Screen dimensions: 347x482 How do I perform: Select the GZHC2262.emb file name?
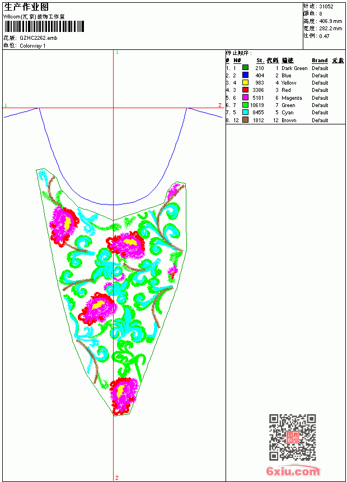pos(39,38)
